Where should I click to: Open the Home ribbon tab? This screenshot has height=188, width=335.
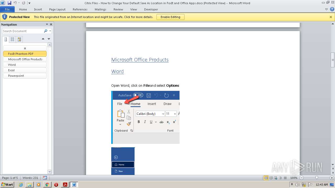click(23, 9)
